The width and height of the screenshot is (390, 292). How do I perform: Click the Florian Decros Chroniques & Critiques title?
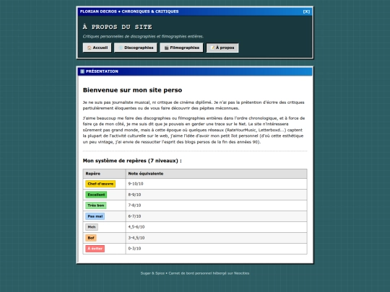click(129, 12)
